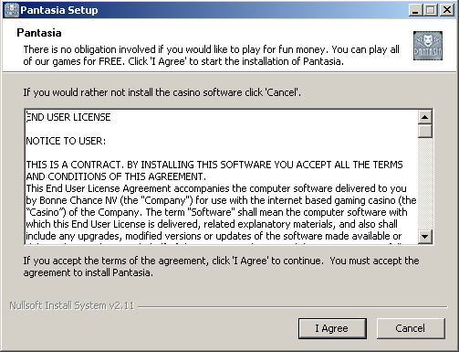Click the maximize button in title bar
Image resolution: width=459 pixels, height=352 pixels.
click(x=431, y=10)
